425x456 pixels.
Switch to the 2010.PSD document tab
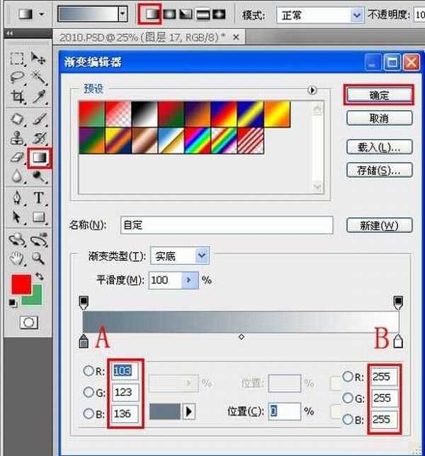[x=119, y=37]
